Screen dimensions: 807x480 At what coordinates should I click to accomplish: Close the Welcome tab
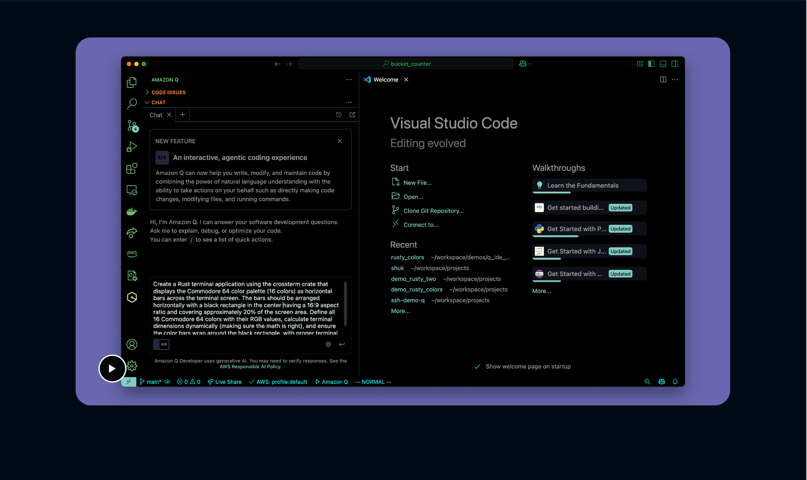coord(406,80)
